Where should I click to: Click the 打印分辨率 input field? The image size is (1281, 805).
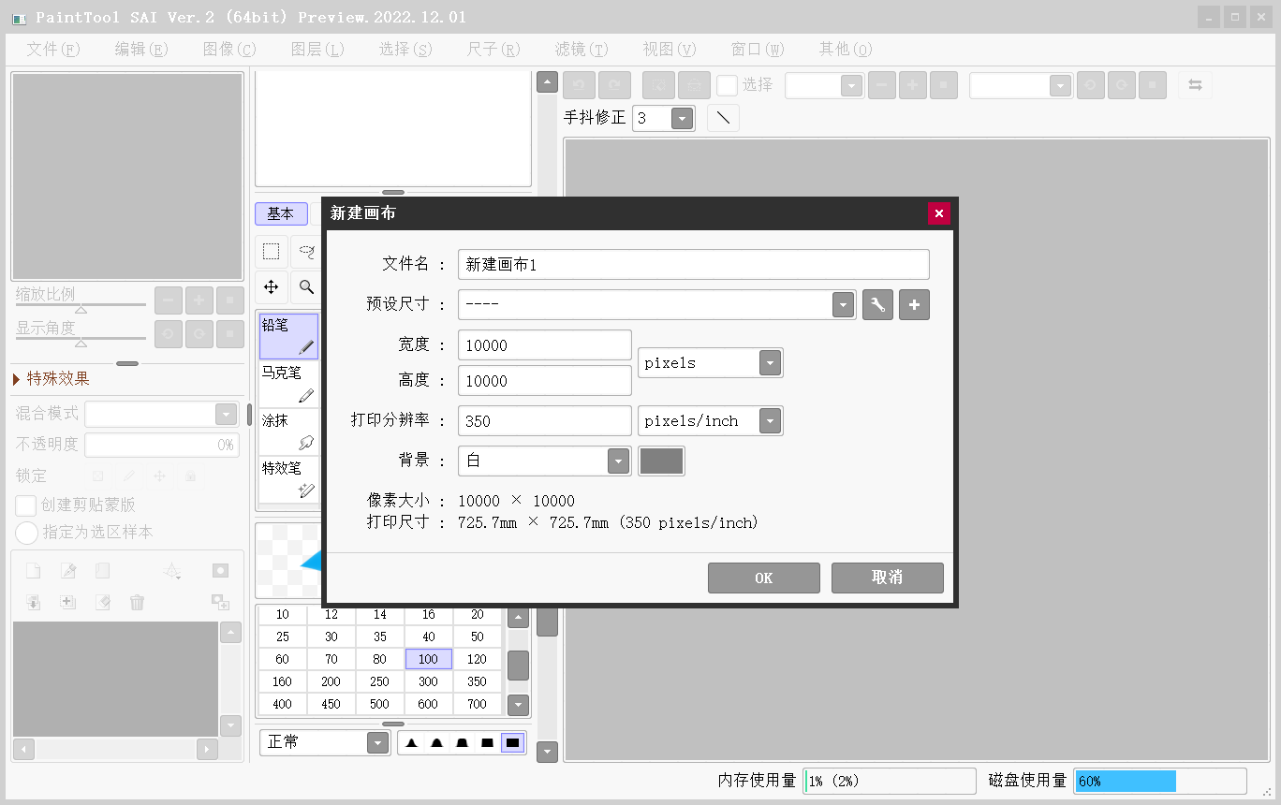coord(545,421)
